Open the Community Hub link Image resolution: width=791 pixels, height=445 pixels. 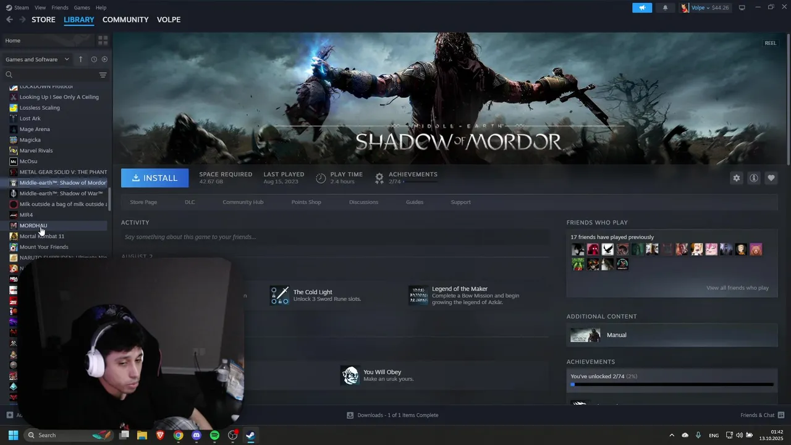click(x=243, y=202)
